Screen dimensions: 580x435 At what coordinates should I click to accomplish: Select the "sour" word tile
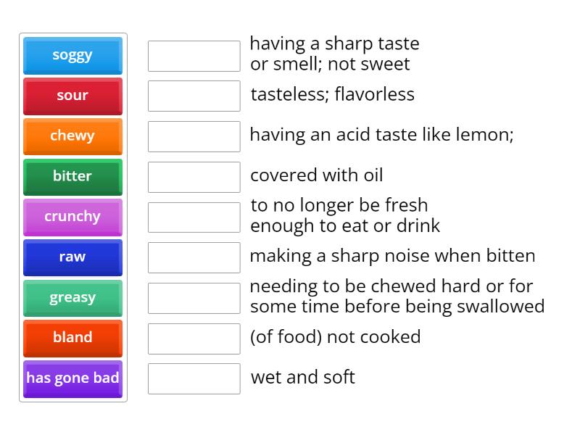pos(72,96)
